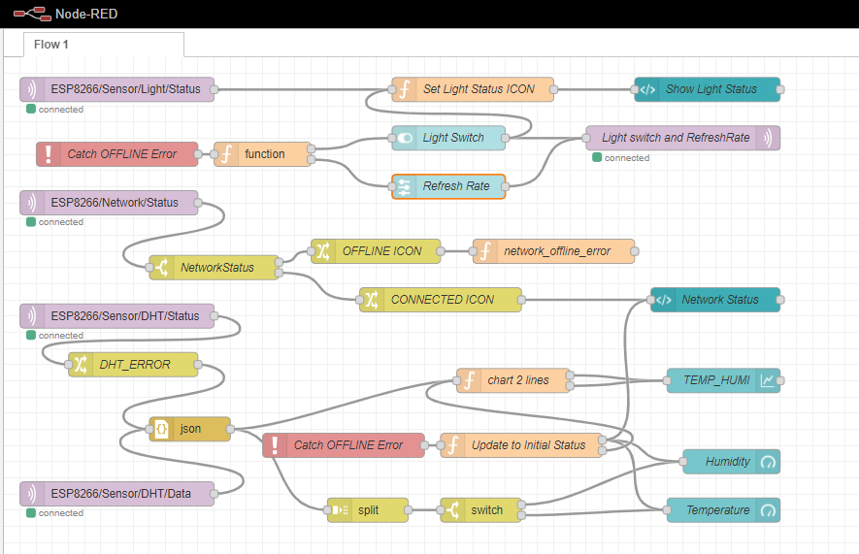859x554 pixels.
Task: Click change icon on CONNECTED ICON node
Action: click(x=372, y=300)
